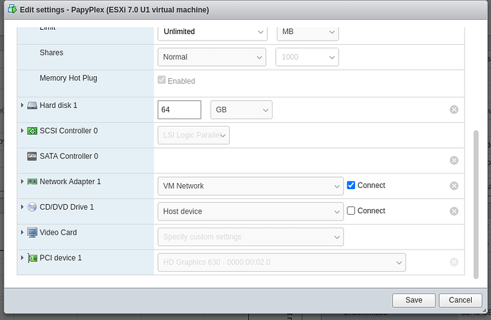Image resolution: width=491 pixels, height=320 pixels.
Task: Click the Network Adapter 1 card icon
Action: point(32,181)
